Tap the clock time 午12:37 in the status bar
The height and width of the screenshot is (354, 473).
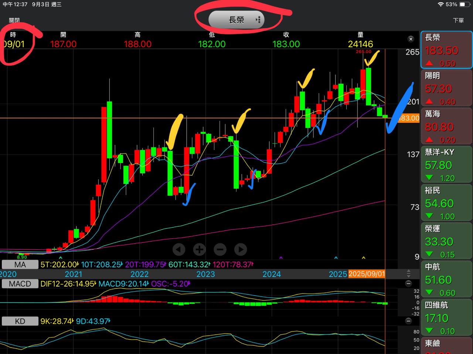click(x=15, y=4)
